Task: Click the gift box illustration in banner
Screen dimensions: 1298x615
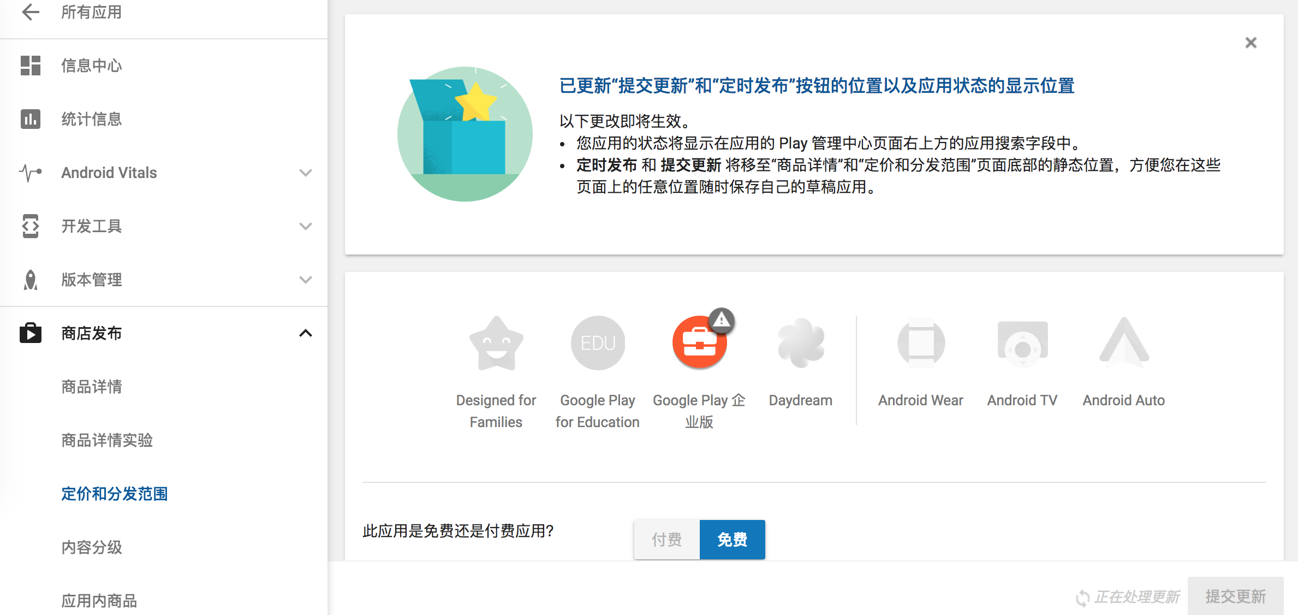Action: 465,134
